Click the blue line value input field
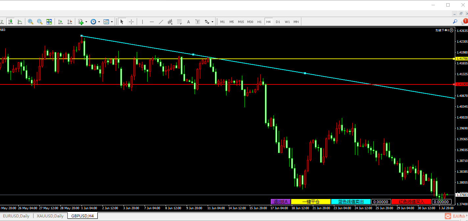Screen dimensions: 468x221 point(381,202)
